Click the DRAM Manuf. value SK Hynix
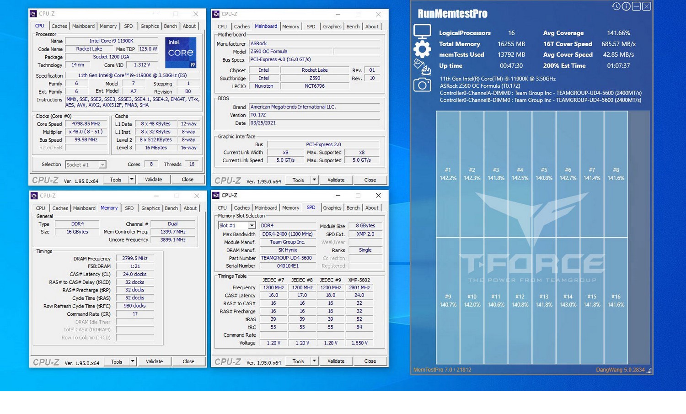Viewport: 686px width, 414px height. tap(288, 250)
